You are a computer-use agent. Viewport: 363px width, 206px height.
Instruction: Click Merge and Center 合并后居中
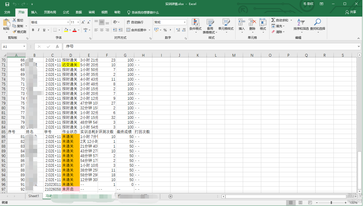(137, 30)
